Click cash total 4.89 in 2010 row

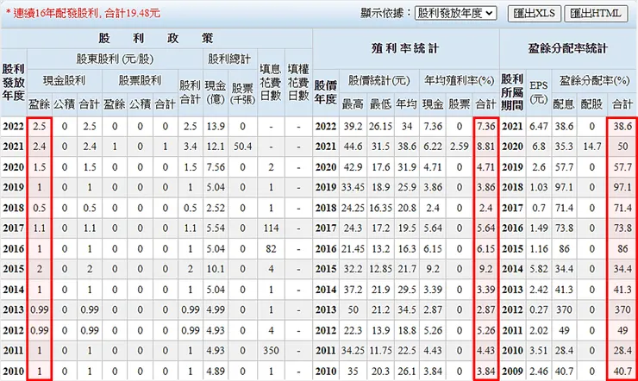[216, 372]
